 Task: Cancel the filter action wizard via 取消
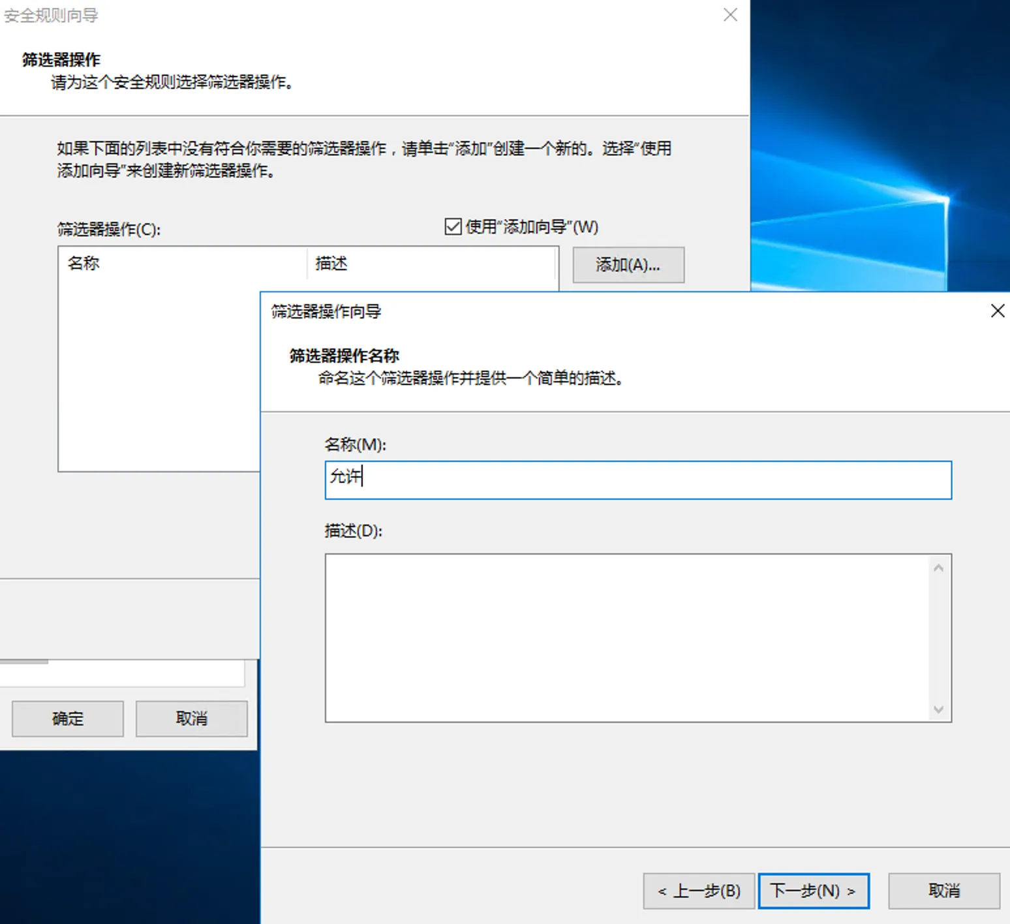click(x=943, y=891)
